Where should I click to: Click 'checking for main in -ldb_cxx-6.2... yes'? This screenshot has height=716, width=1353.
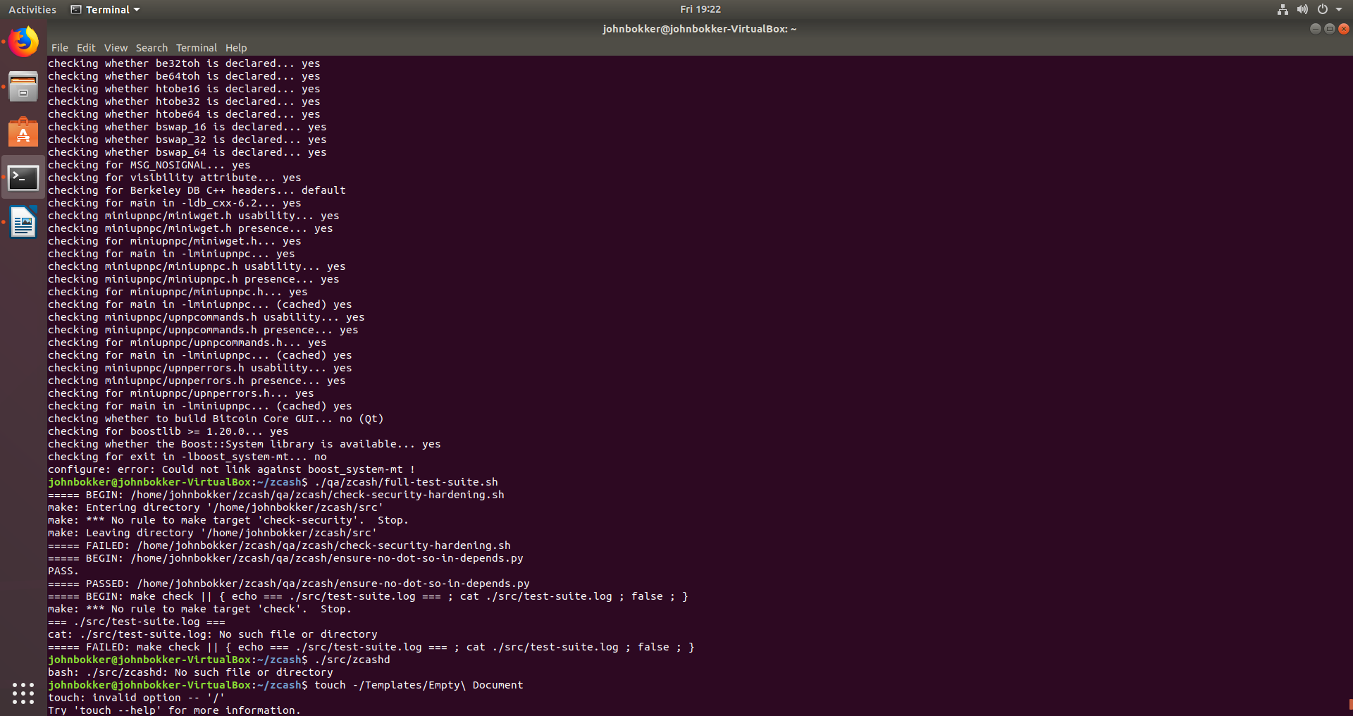174,203
